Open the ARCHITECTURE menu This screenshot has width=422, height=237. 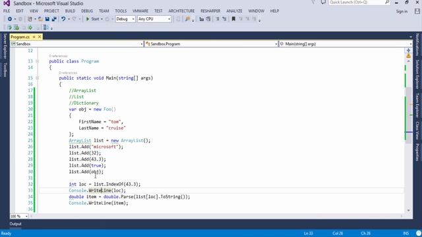tap(181, 11)
